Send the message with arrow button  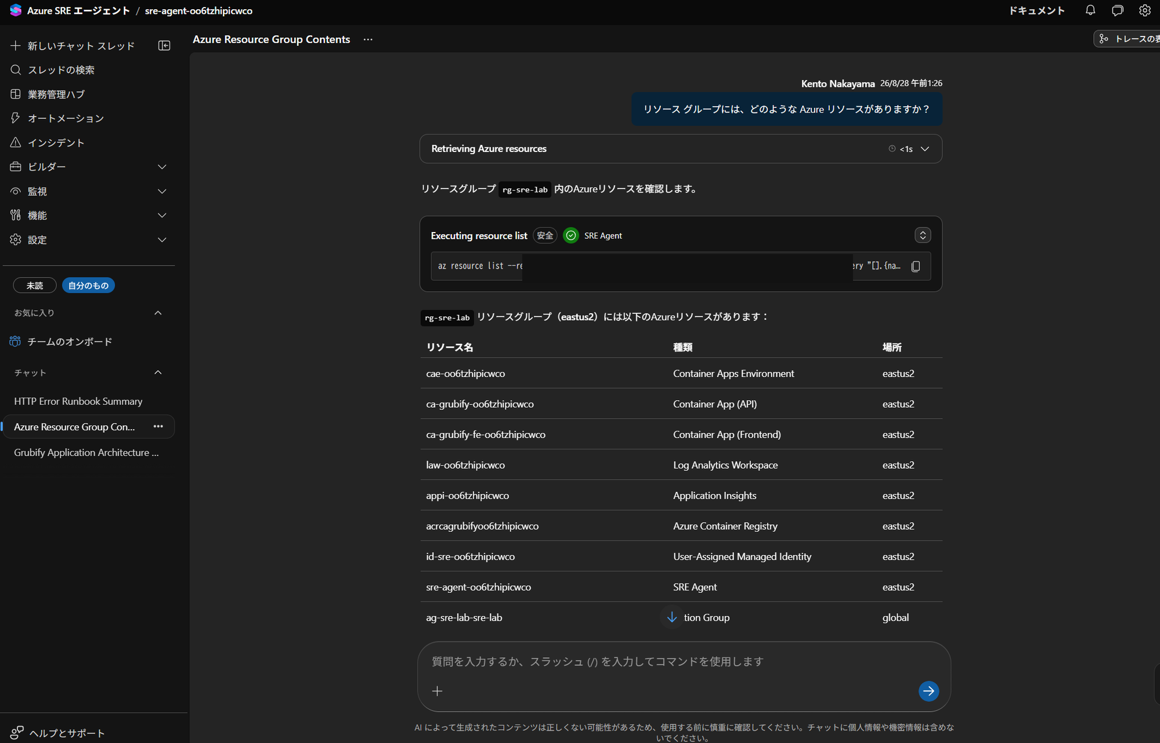click(x=928, y=691)
